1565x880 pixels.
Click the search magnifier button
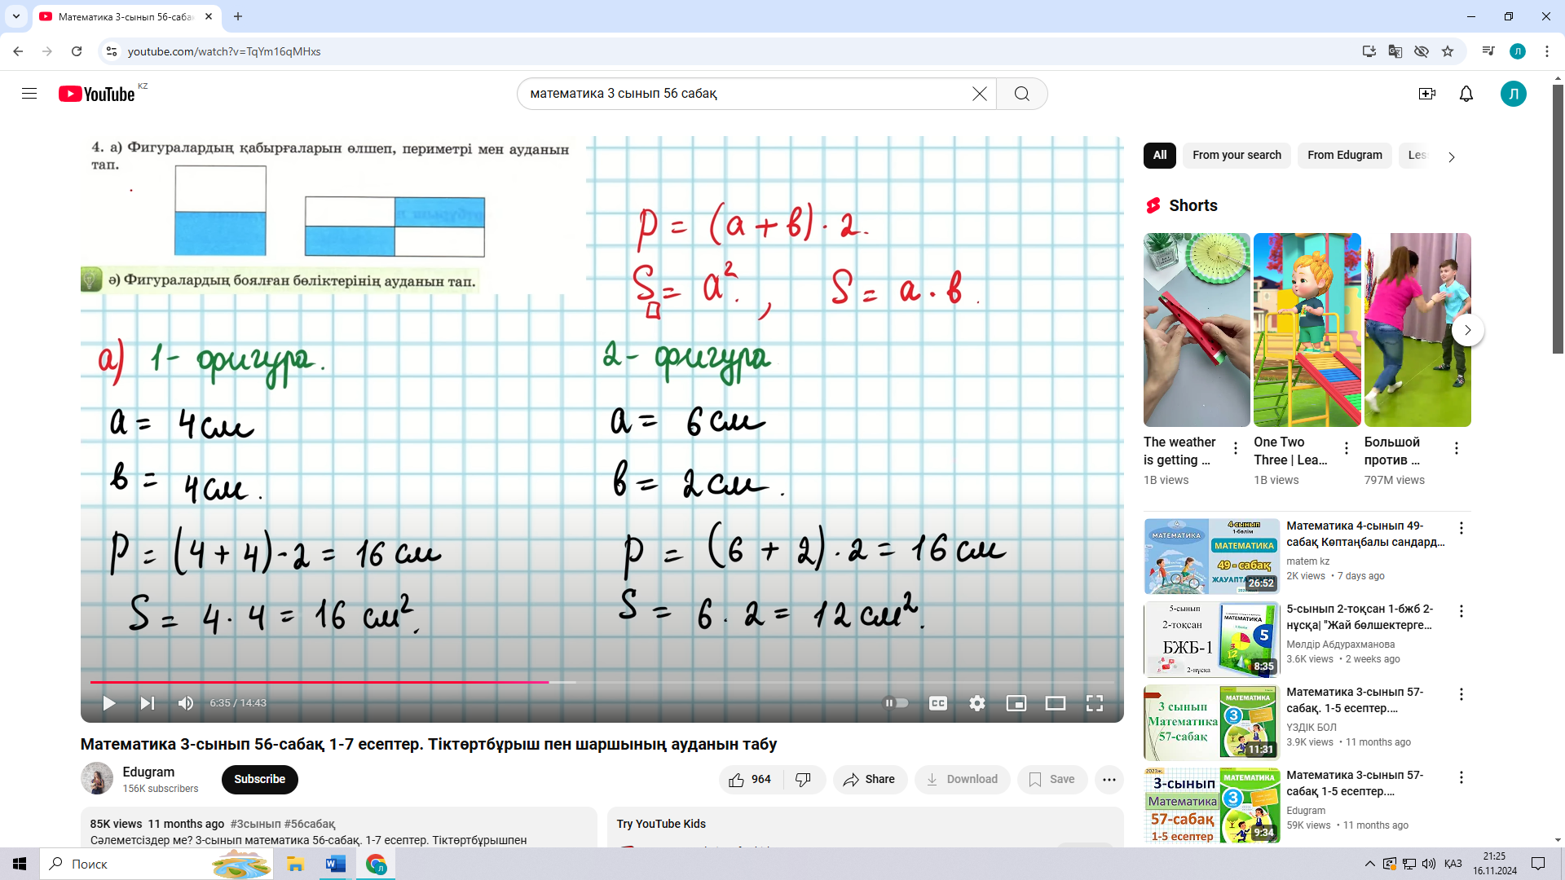[x=1021, y=94]
